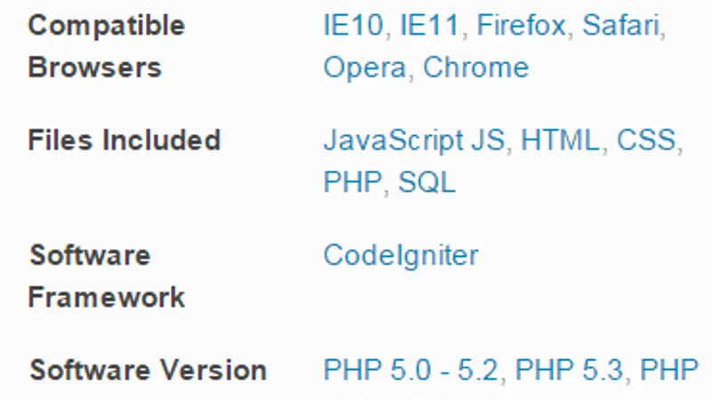This screenshot has width=712, height=400.
Task: Click the Files Included label
Action: coord(125,140)
